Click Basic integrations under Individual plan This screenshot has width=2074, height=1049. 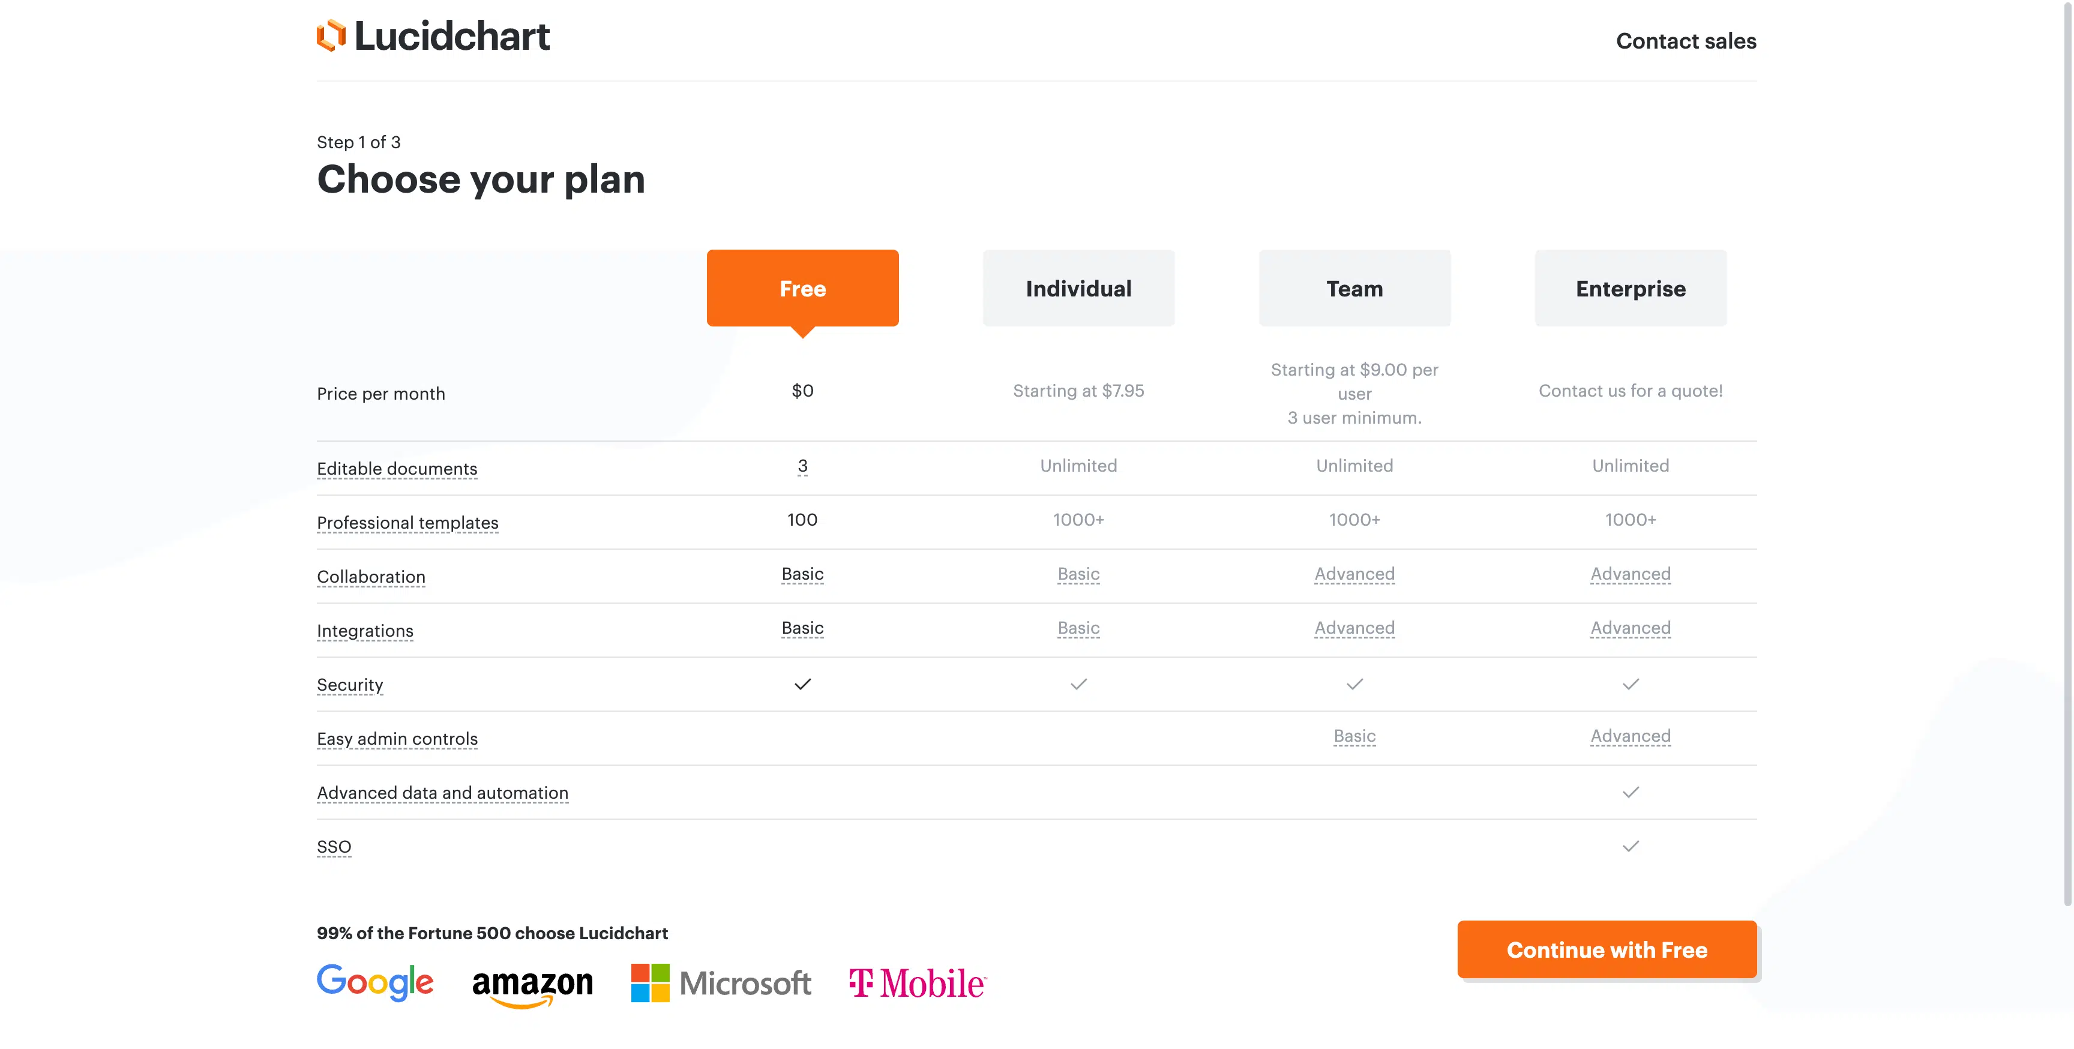coord(1079,628)
